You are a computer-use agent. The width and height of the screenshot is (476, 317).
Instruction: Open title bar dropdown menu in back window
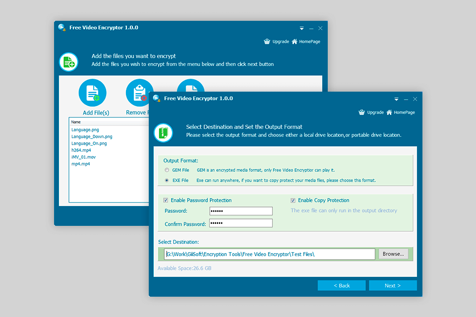tap(302, 28)
